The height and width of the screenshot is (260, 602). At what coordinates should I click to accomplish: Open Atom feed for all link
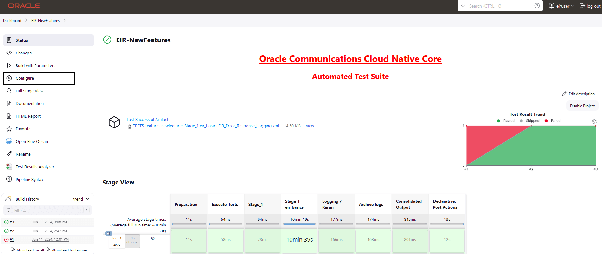30,250
